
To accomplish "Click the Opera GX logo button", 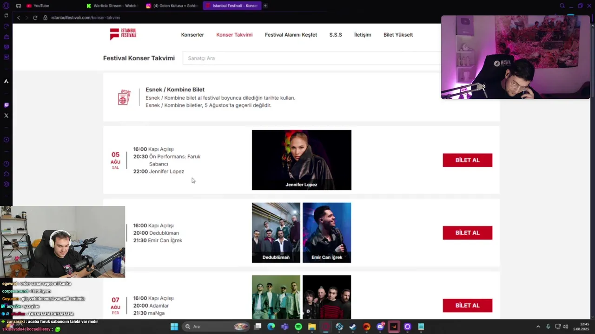I will tap(6, 6).
